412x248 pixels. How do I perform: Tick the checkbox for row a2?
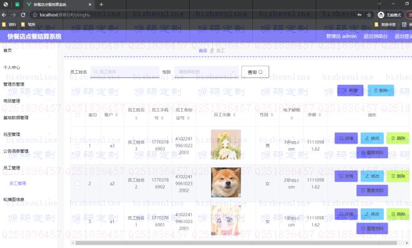[x=78, y=184]
